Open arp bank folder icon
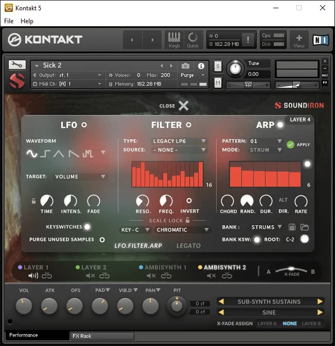This screenshot has width=335, height=346. click(x=304, y=227)
